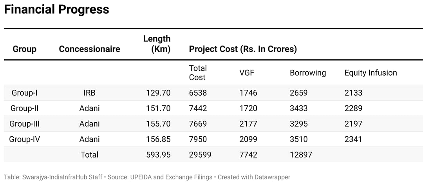The image size is (423, 183).
Task: Select the Group-II row label
Action: point(24,108)
